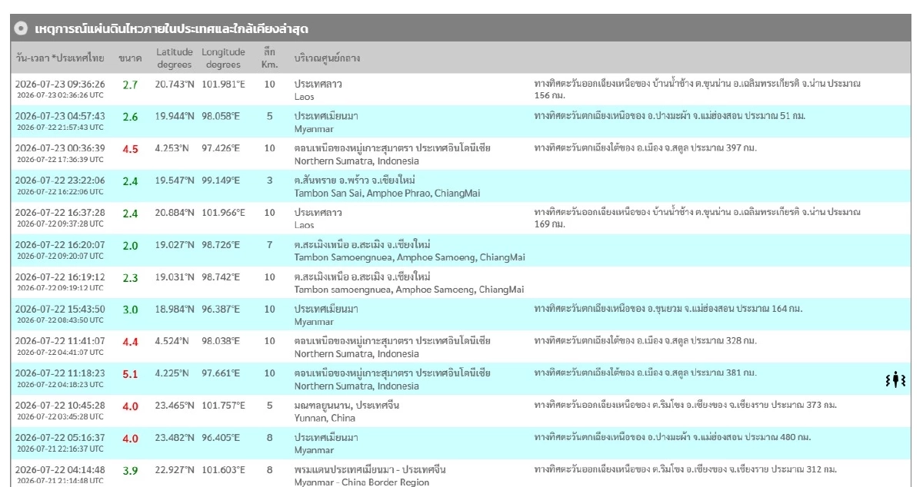Click the Latitude degrees column header
923x487 pixels.
[x=174, y=58]
